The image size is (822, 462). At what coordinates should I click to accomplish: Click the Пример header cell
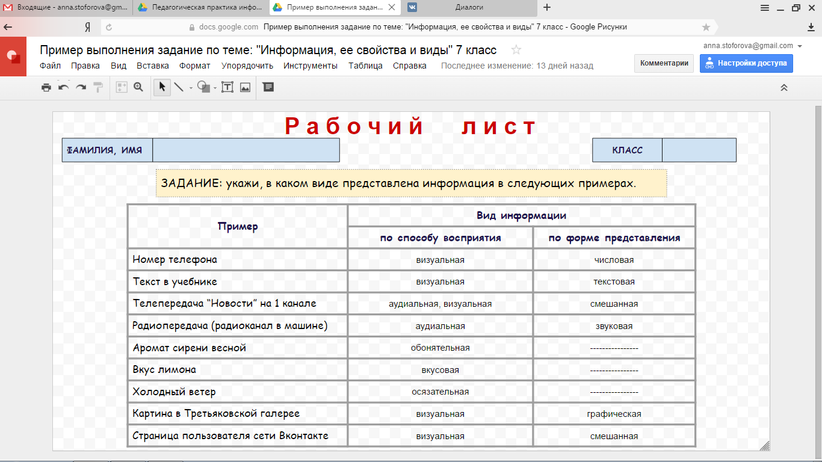coord(238,226)
